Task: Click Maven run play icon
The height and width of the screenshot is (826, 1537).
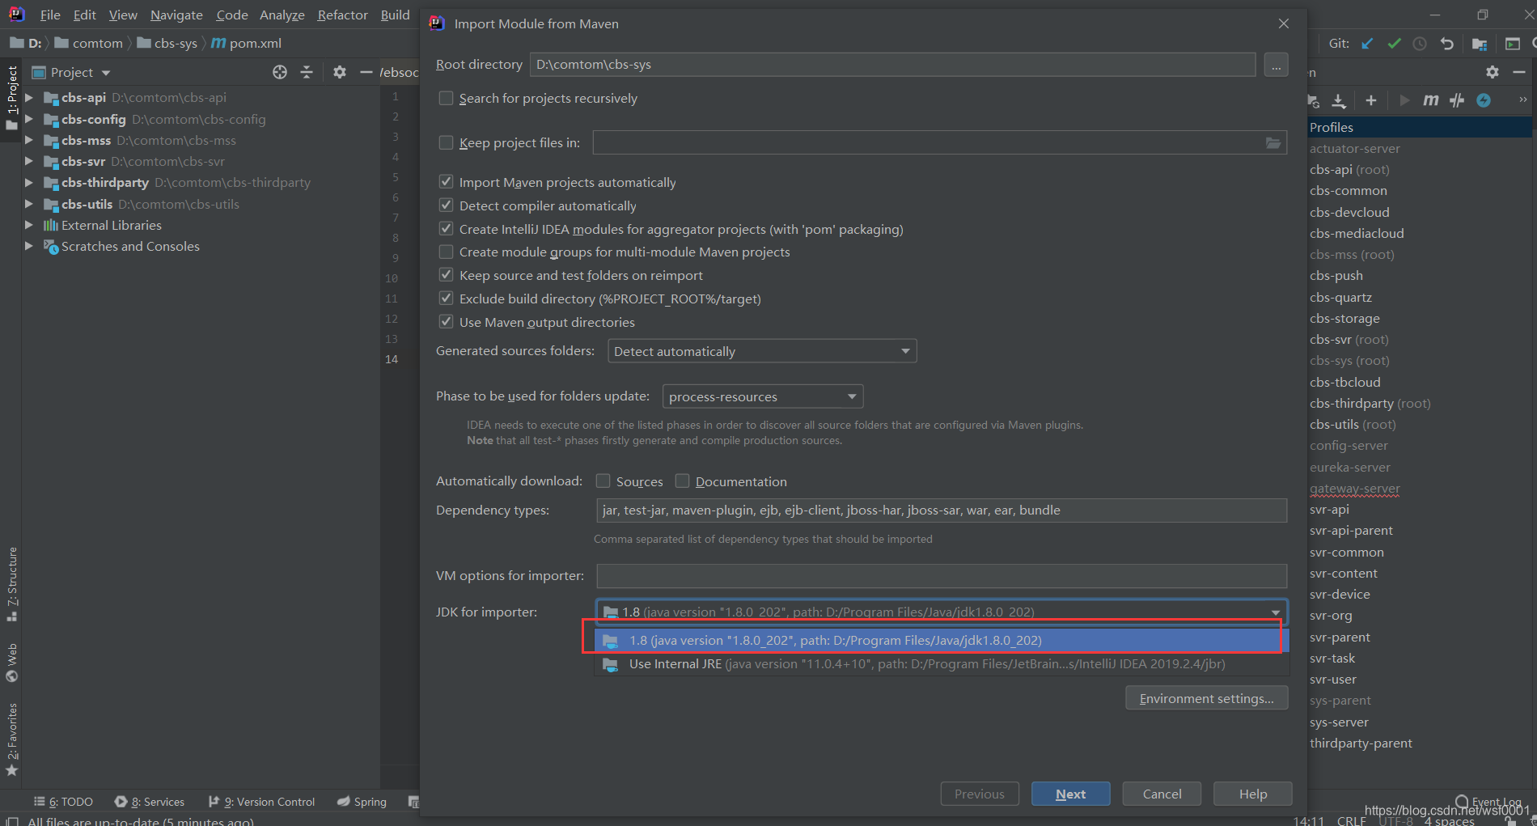Action: tap(1404, 100)
